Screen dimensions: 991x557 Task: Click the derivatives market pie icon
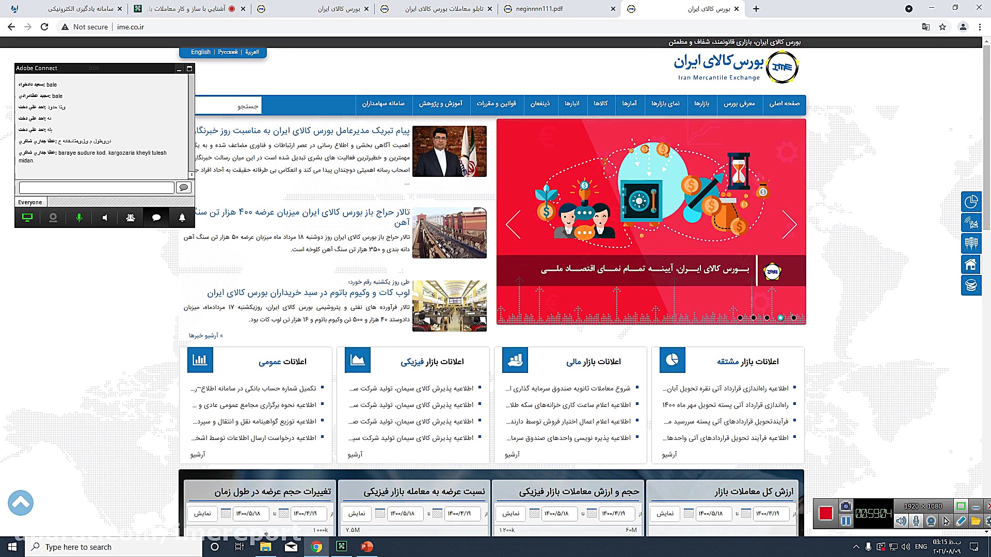[673, 360]
